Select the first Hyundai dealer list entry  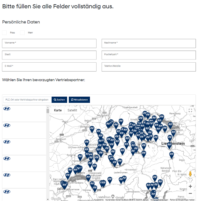(x=24, y=114)
